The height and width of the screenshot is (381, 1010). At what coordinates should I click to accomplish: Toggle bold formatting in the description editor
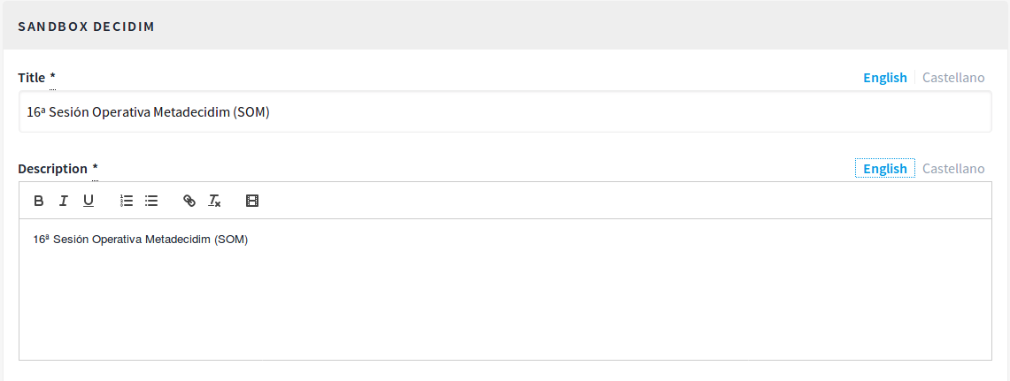tap(39, 201)
